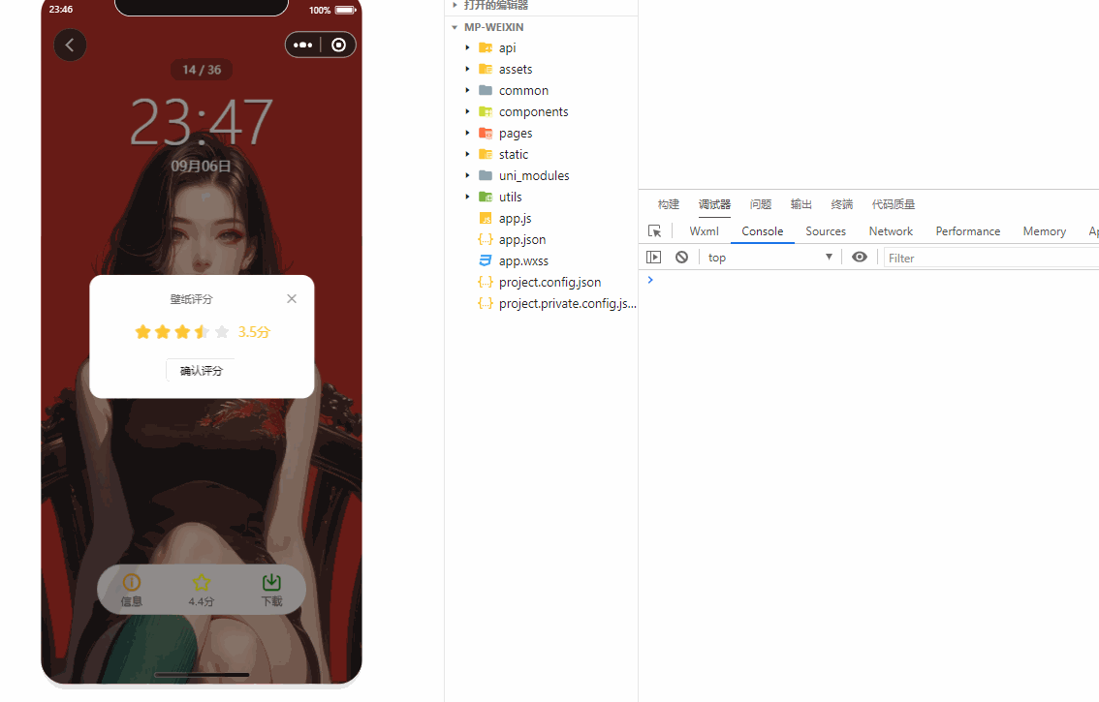Open the project.config.json file name

[550, 283]
